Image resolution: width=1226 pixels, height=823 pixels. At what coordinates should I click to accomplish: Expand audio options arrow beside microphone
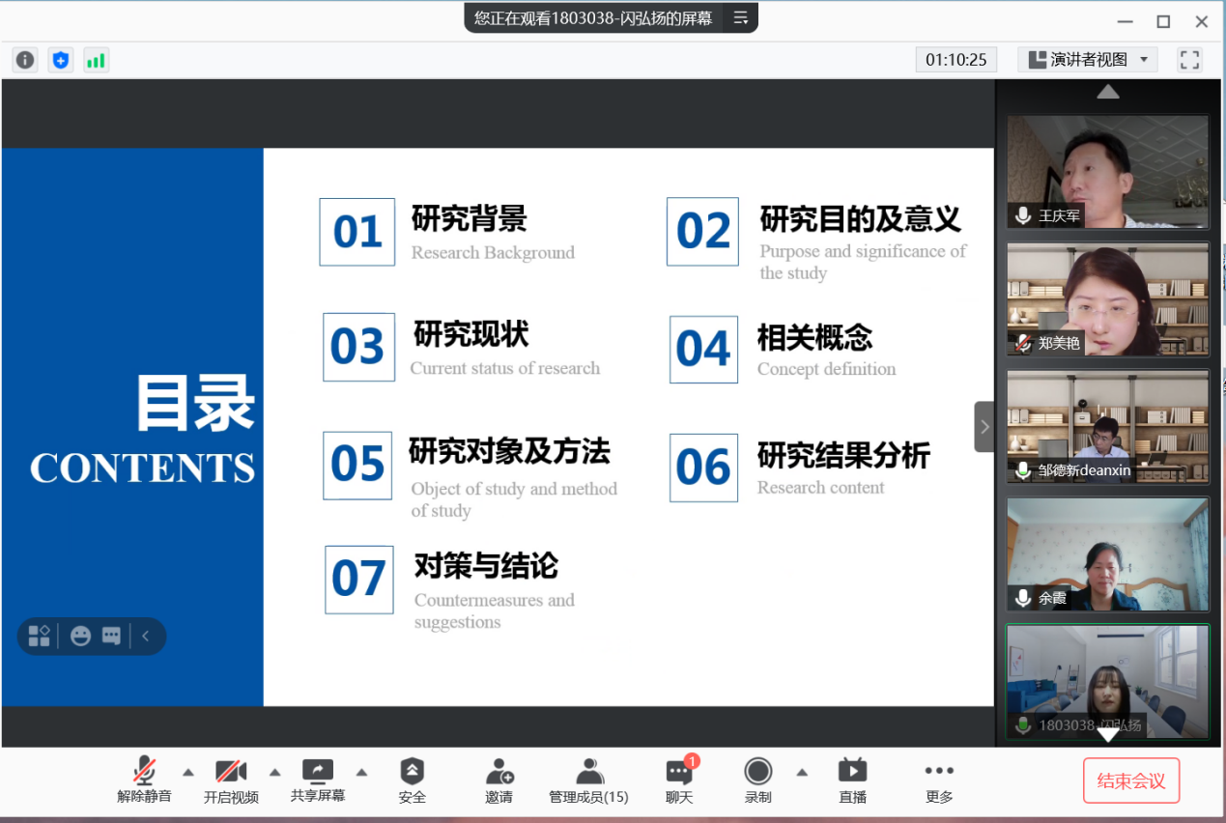point(188,772)
